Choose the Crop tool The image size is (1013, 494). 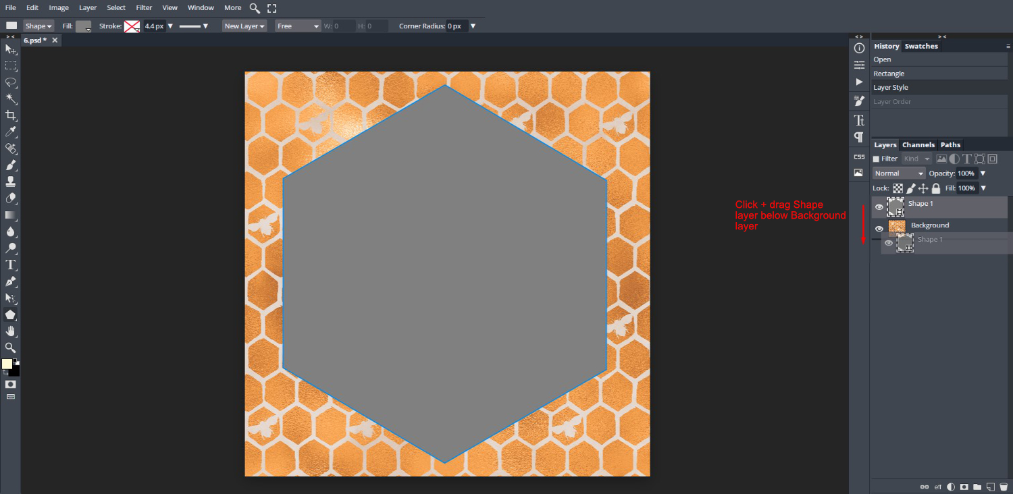click(11, 115)
